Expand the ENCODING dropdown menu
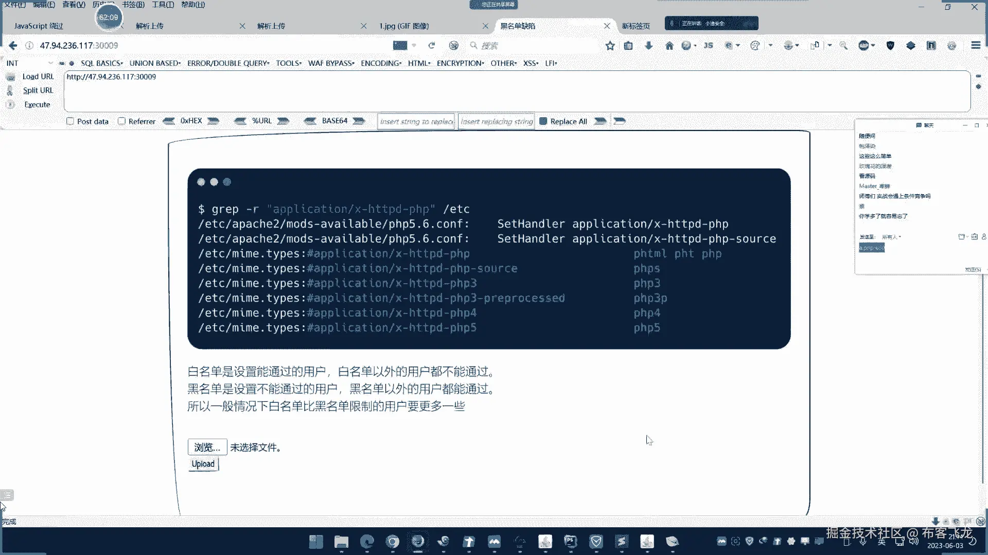Image resolution: width=988 pixels, height=555 pixels. click(381, 63)
